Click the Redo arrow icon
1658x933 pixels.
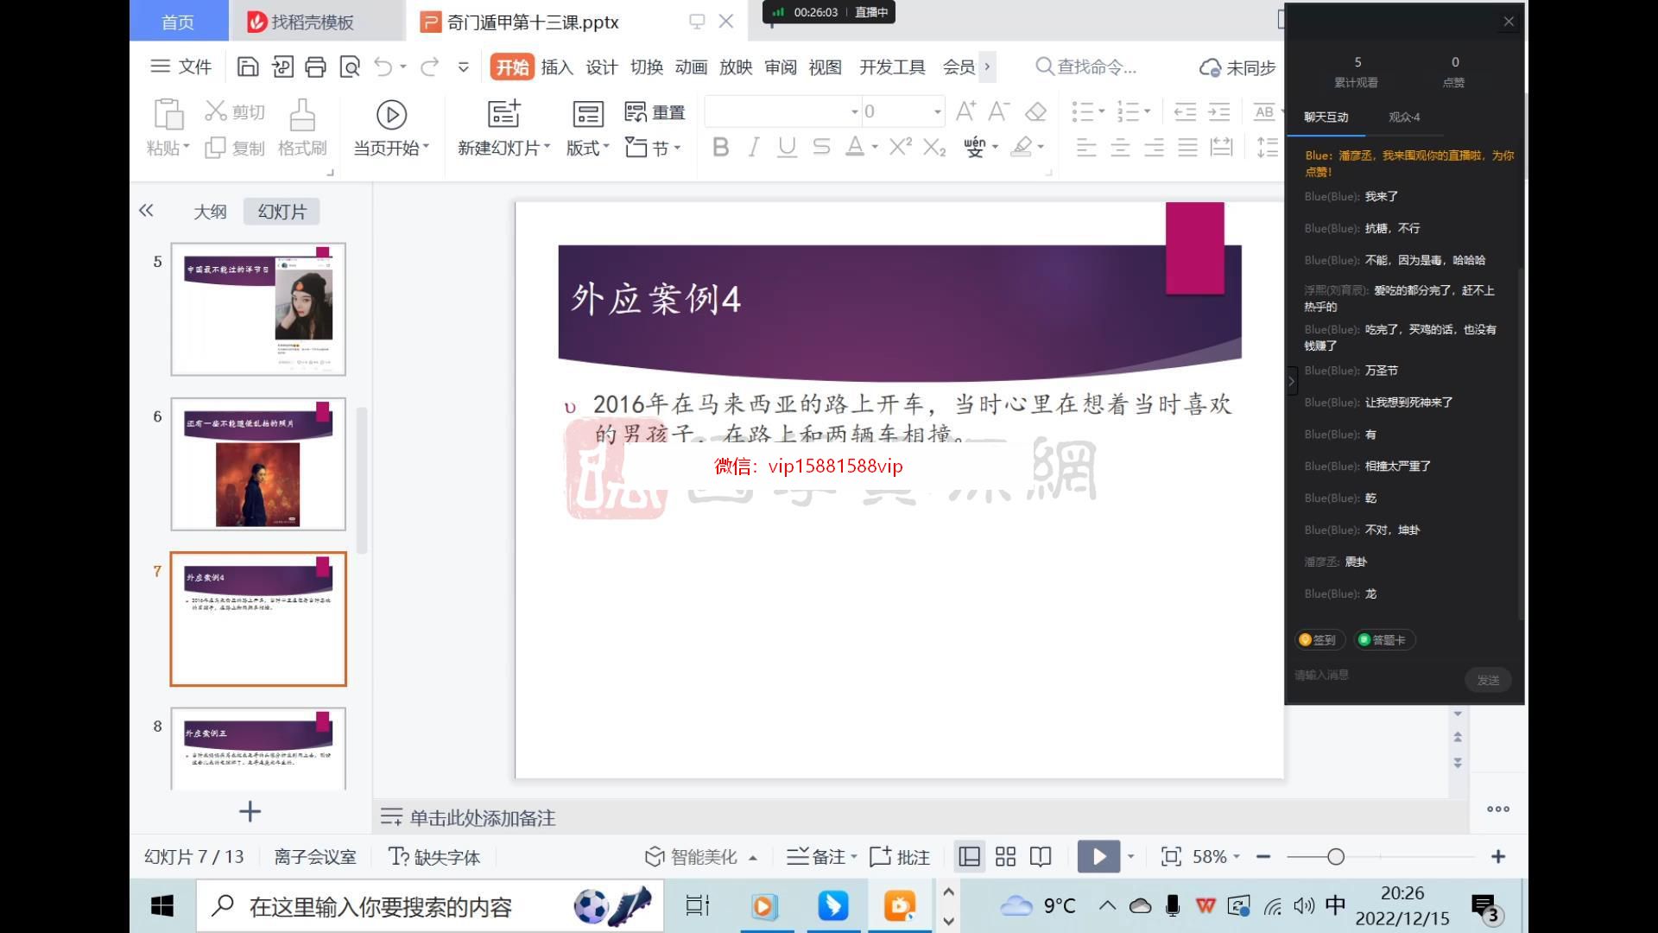click(x=429, y=67)
